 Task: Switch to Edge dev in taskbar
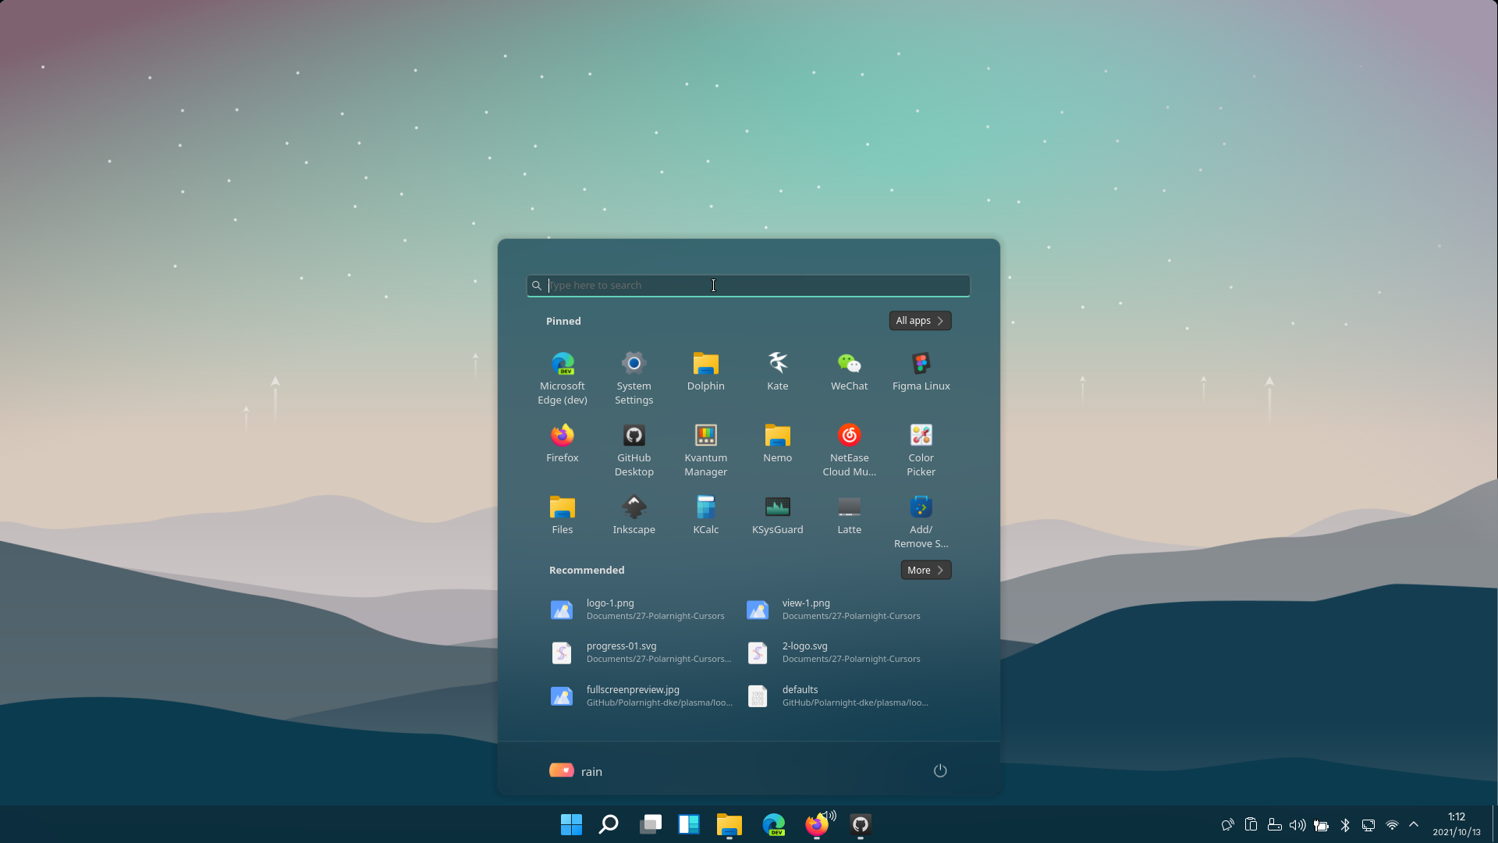(x=774, y=824)
